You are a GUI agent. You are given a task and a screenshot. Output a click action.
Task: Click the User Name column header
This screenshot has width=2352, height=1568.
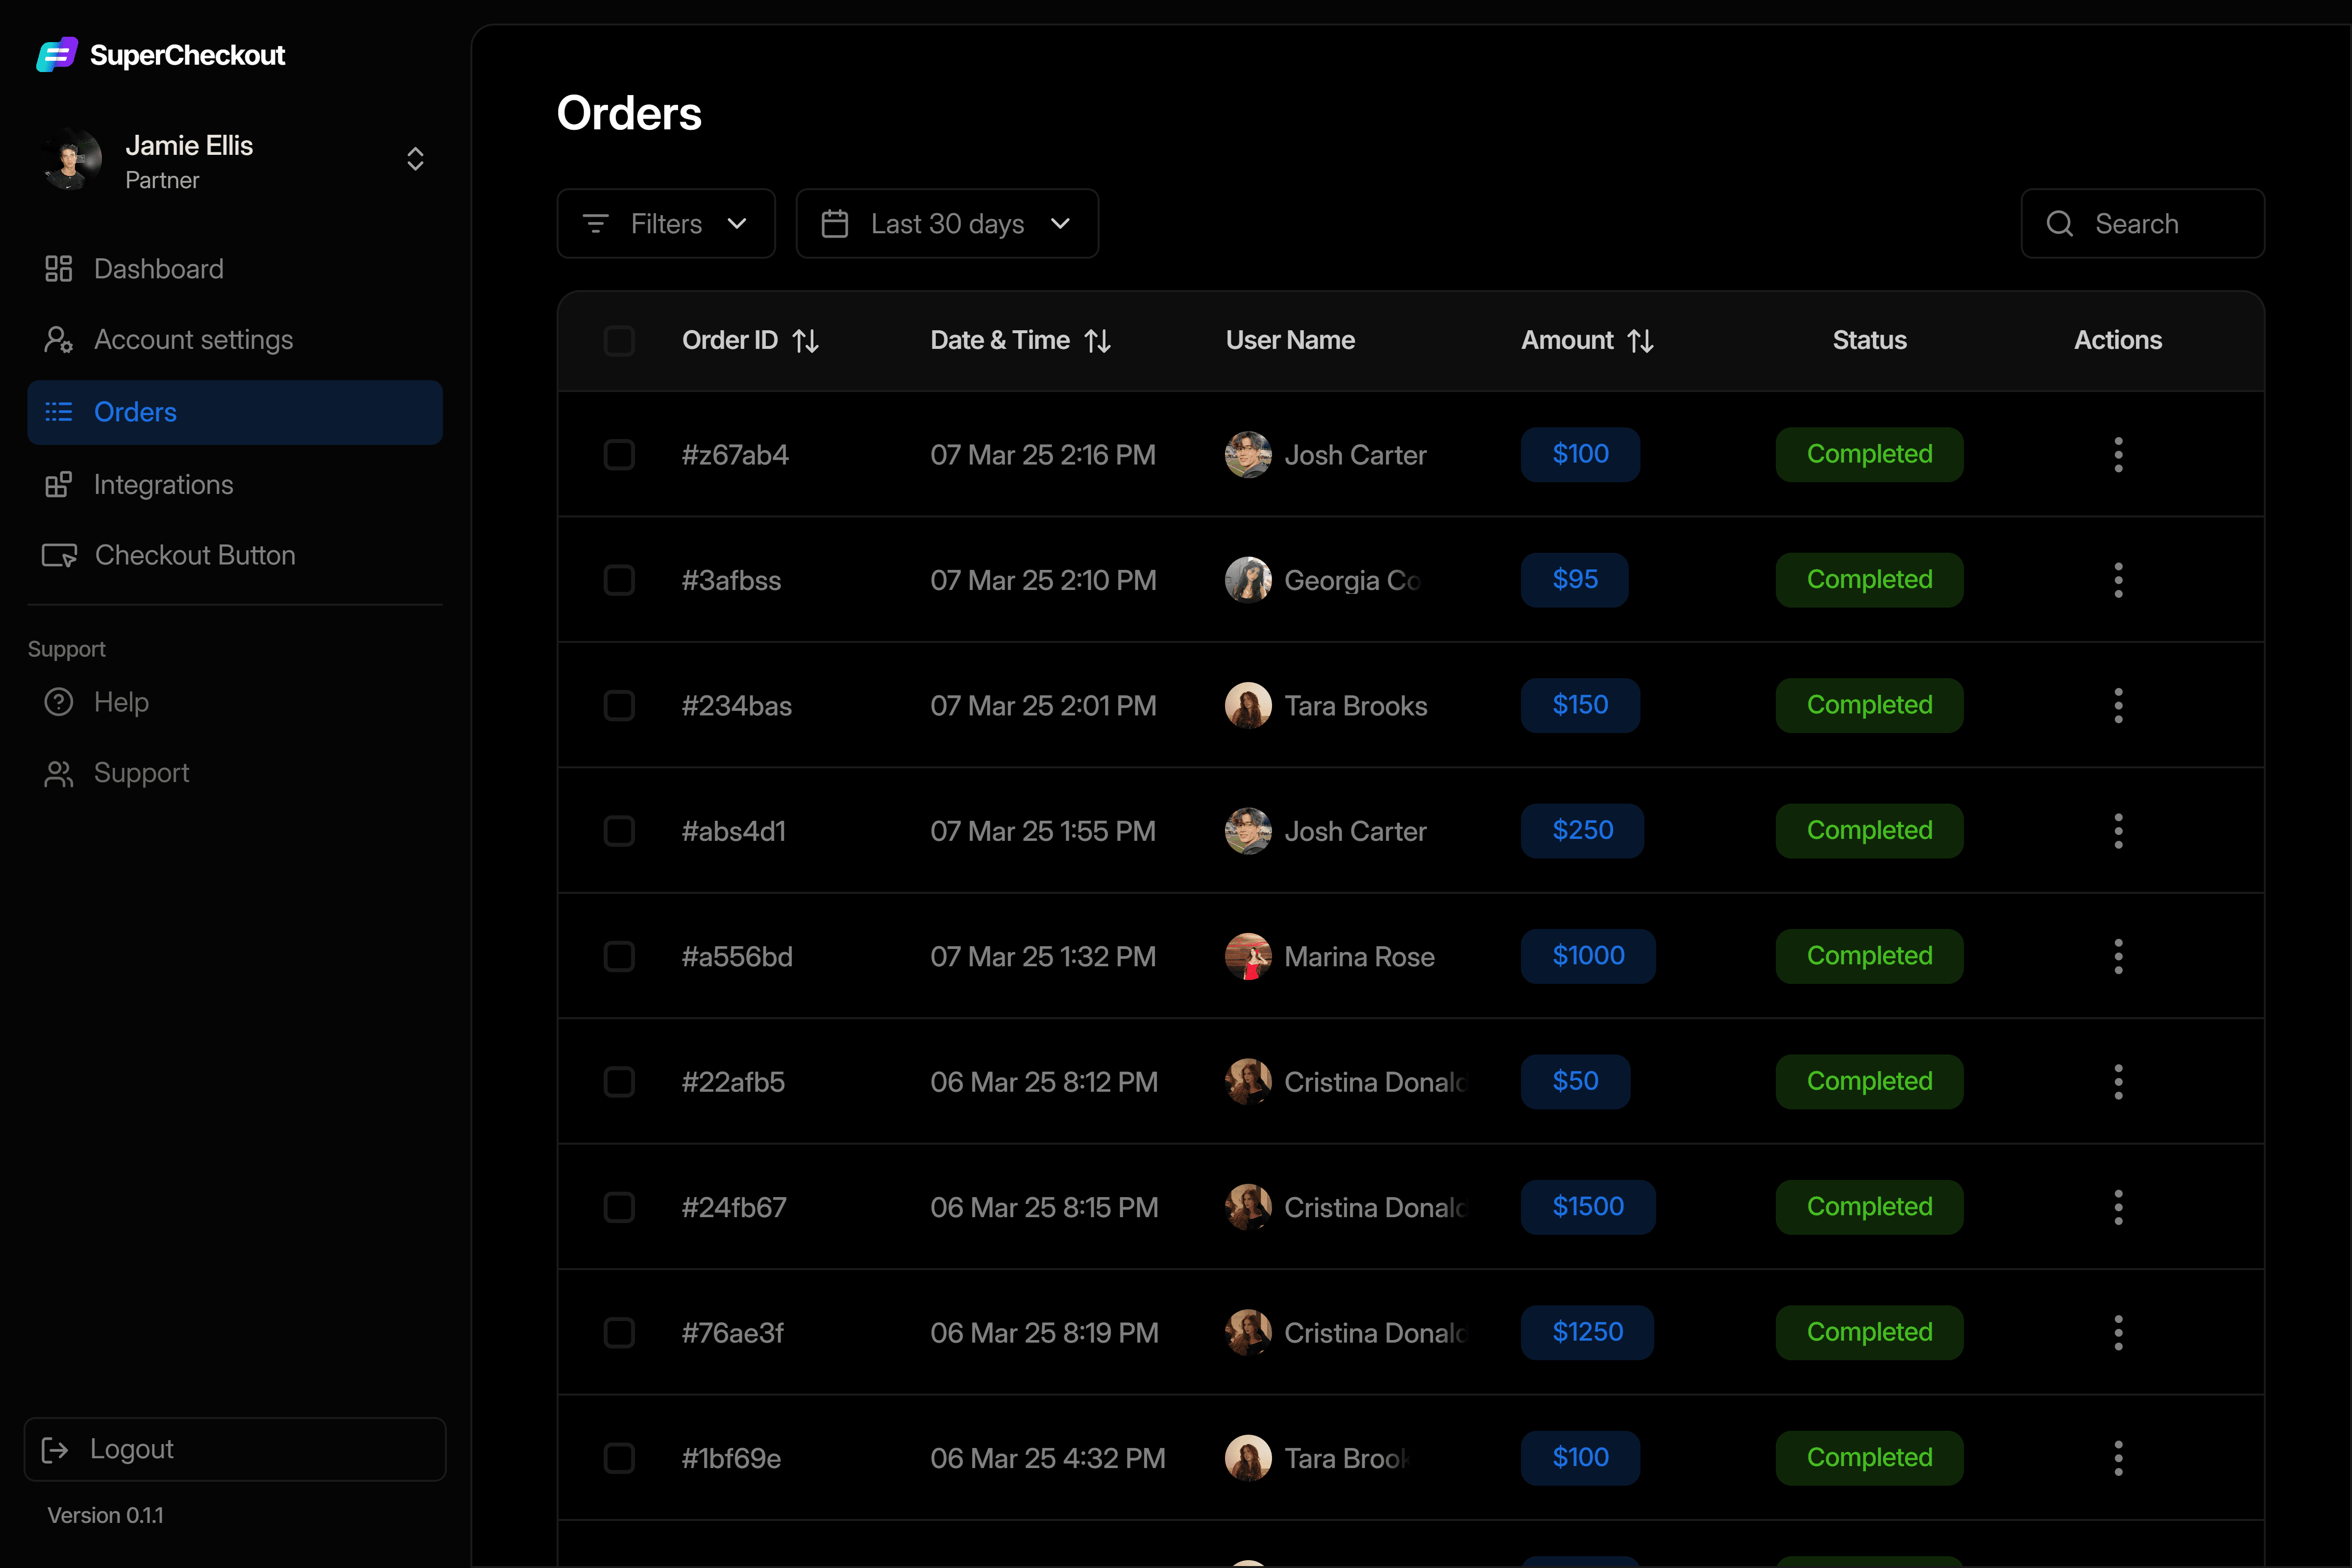(1290, 341)
